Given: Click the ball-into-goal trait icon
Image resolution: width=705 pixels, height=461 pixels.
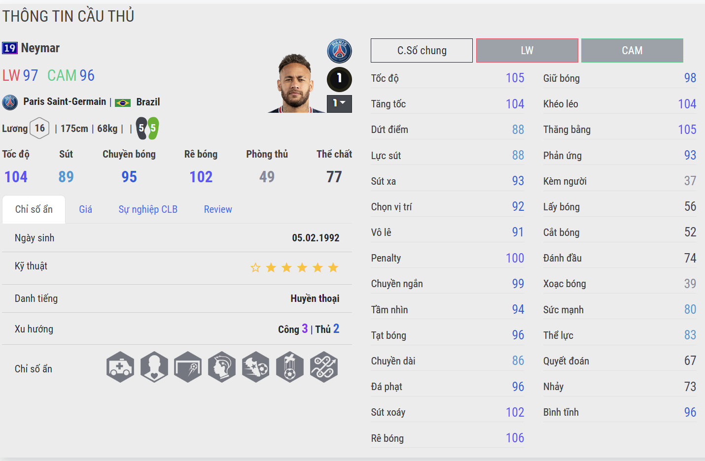Looking at the screenshot, I should [188, 367].
